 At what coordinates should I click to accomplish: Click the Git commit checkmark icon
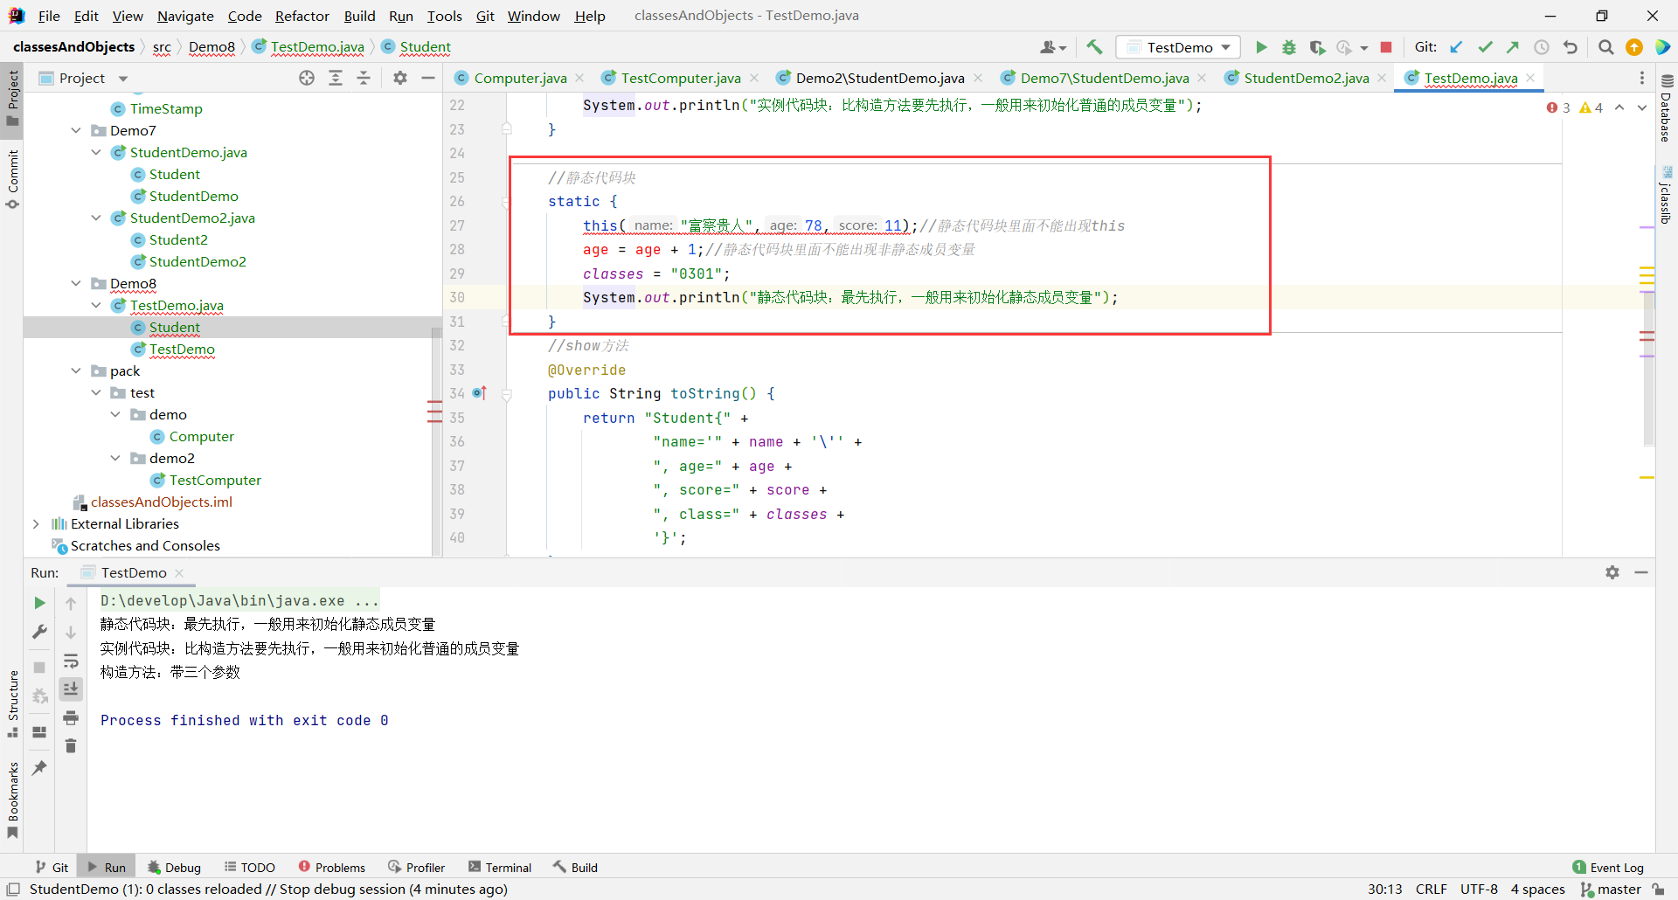1485,47
